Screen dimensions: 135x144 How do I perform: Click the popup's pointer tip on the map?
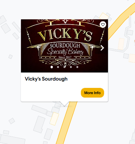[x=64, y=106]
